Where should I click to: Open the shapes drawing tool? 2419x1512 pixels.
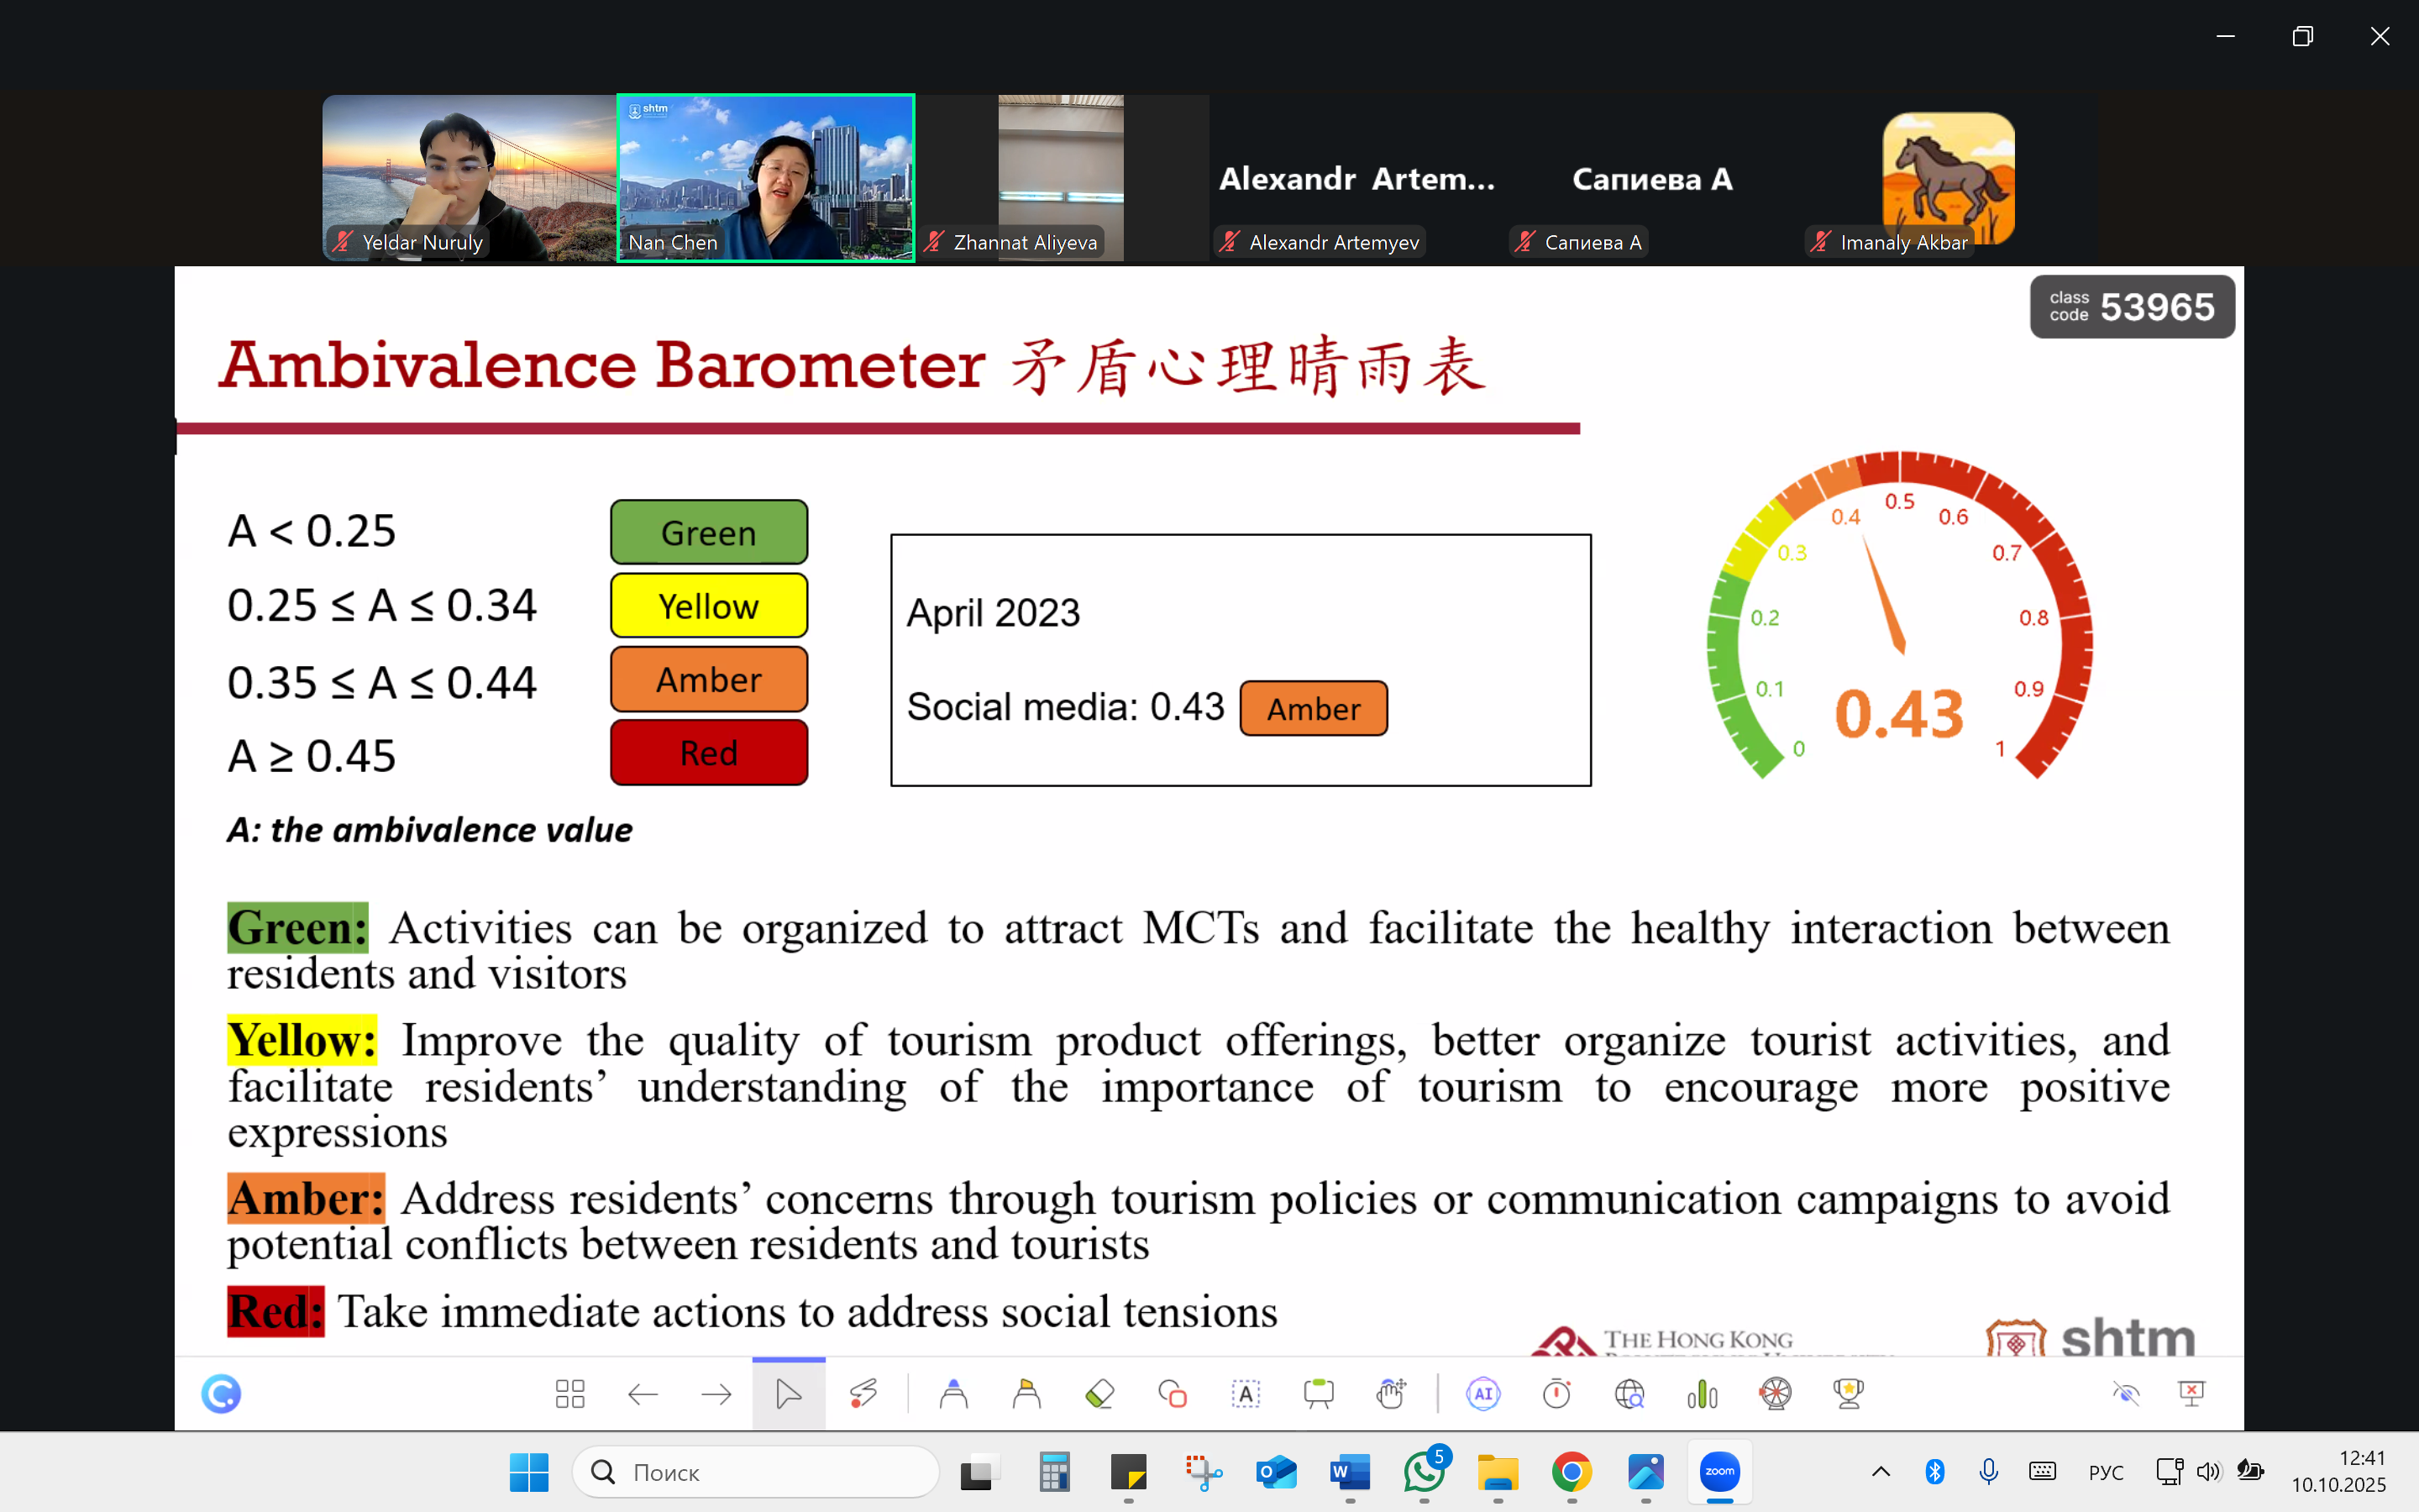(1173, 1393)
